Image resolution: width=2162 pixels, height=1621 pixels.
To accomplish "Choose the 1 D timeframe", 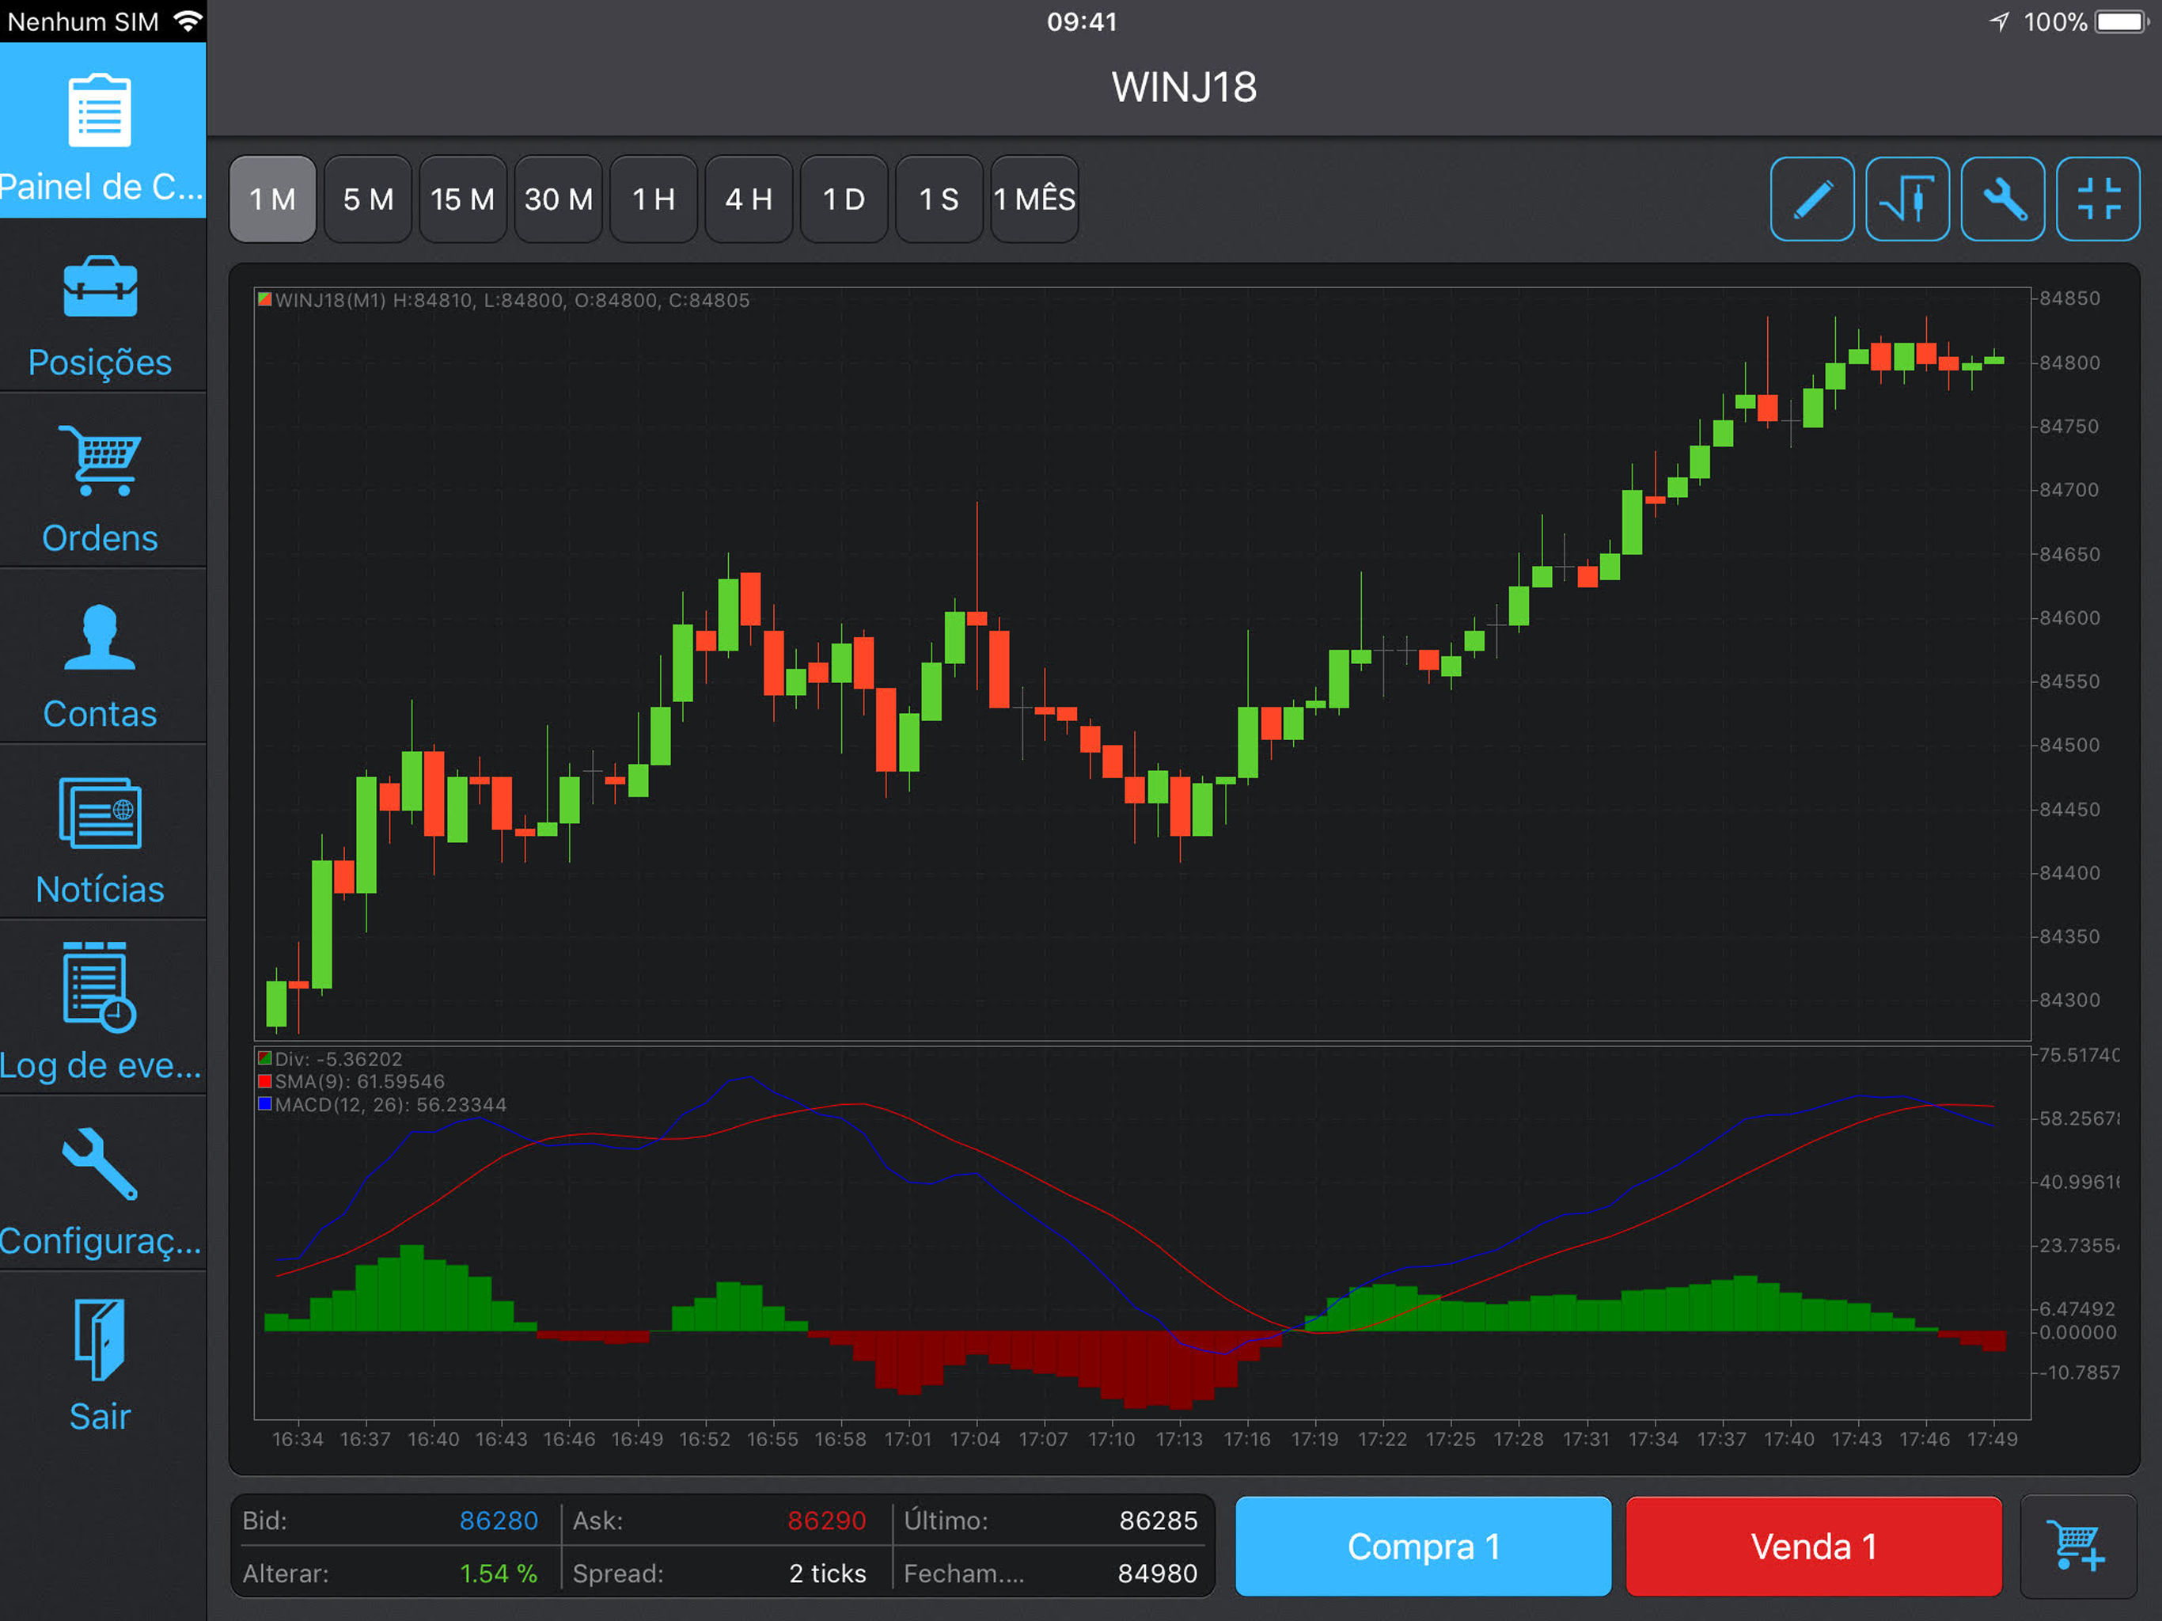I will (844, 199).
